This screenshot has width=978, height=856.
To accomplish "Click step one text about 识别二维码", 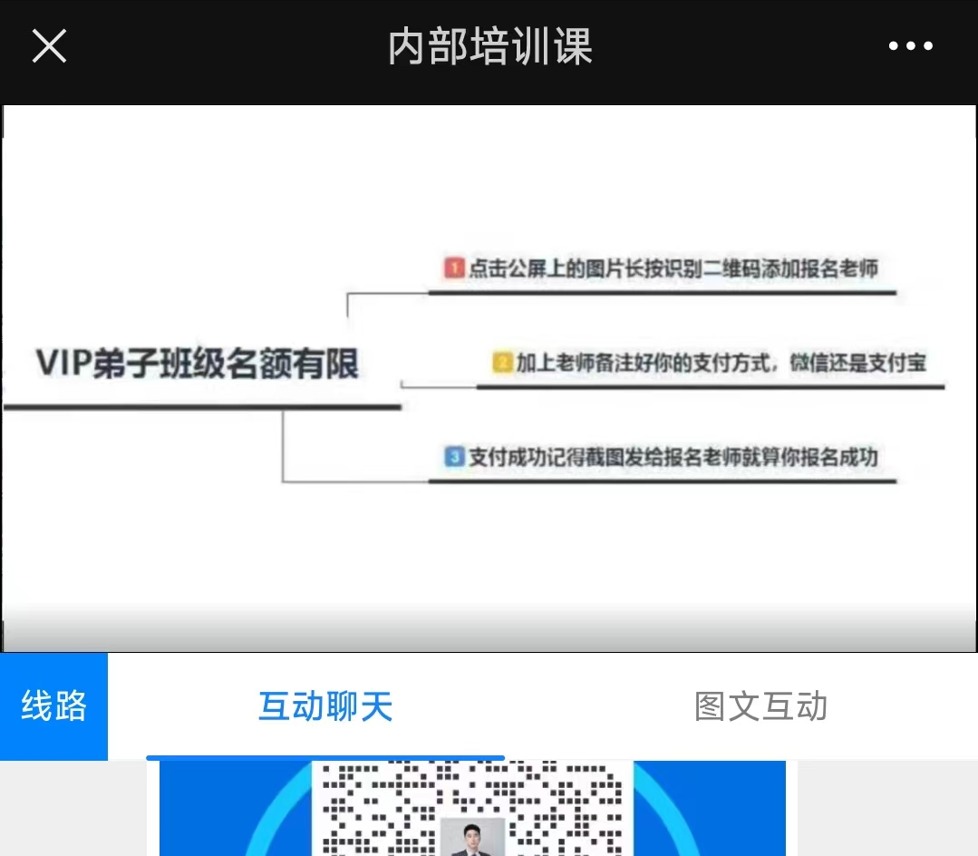I will pyautogui.click(x=673, y=268).
